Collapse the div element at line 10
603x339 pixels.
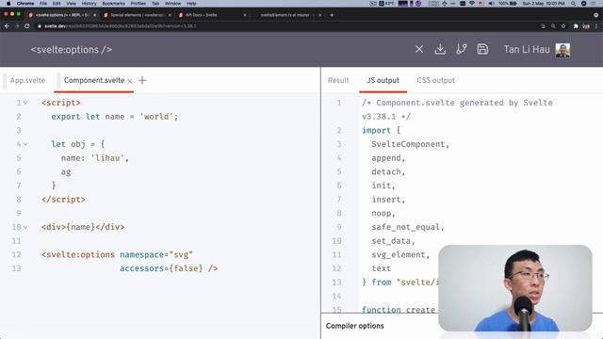25,228
